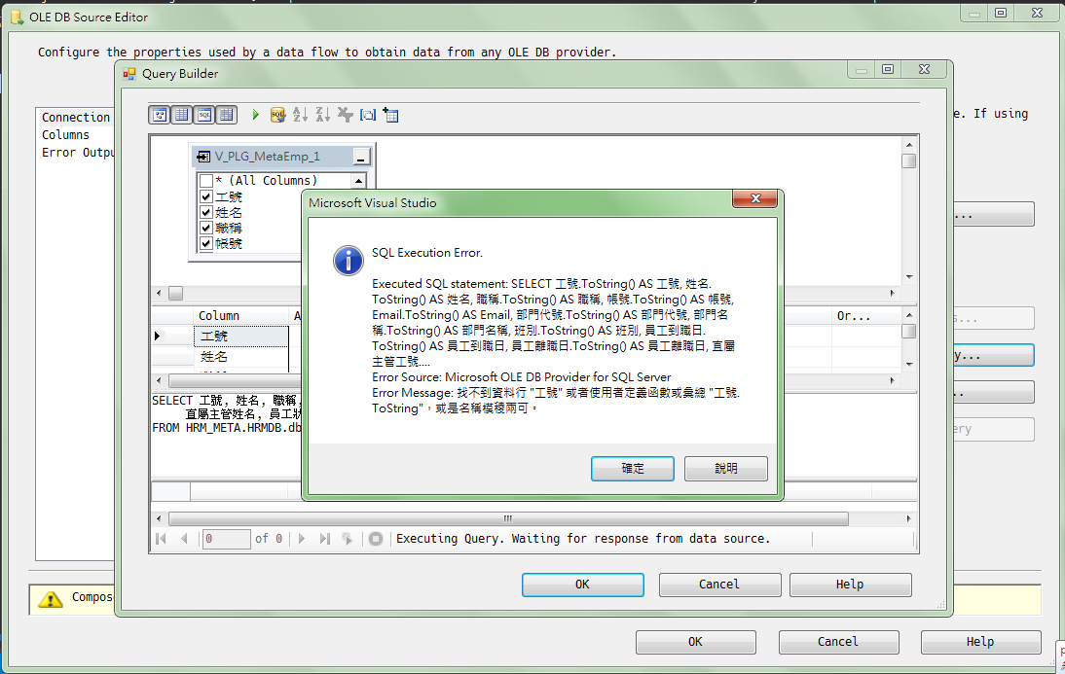Uncheck the 工號 column checkbox
This screenshot has height=674, width=1065.
(x=205, y=196)
